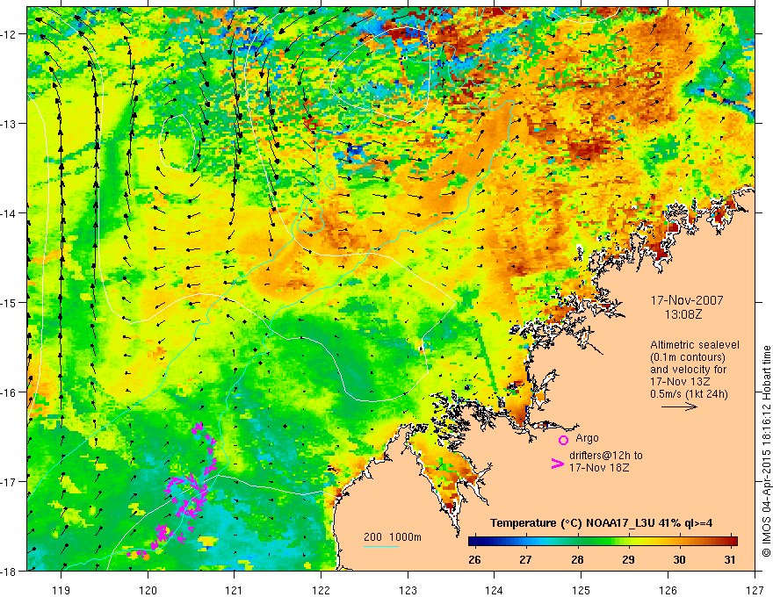
Task: Click latitude axis label -15
Action: pyautogui.click(x=10, y=302)
